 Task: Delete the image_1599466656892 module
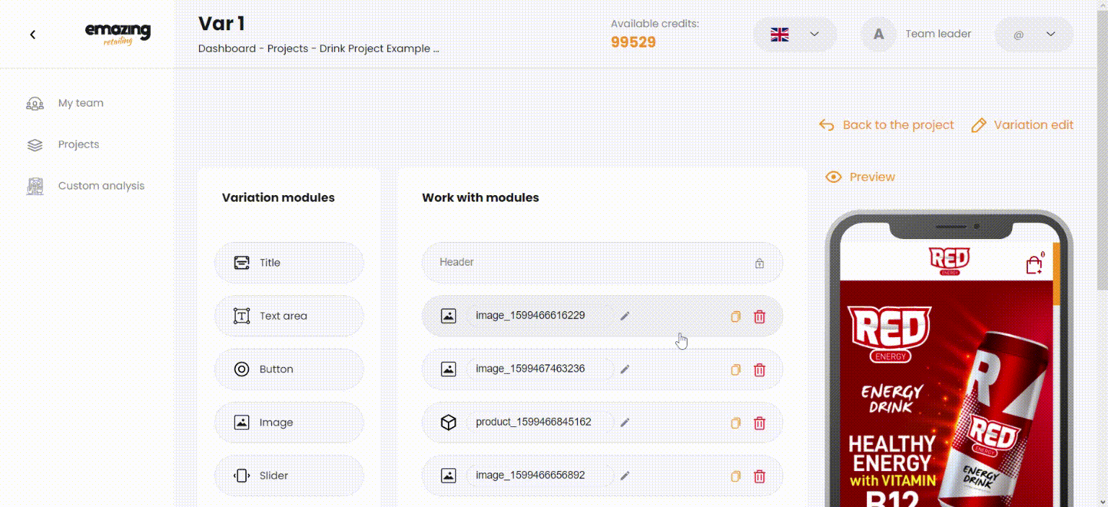point(760,476)
